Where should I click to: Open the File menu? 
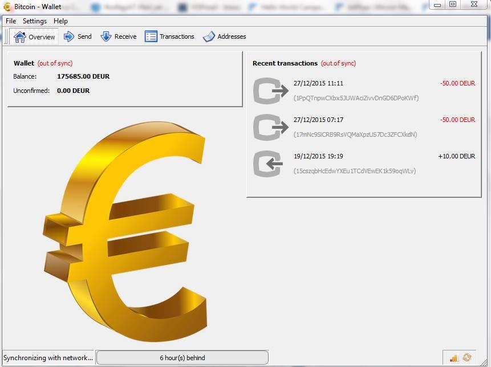(x=10, y=21)
